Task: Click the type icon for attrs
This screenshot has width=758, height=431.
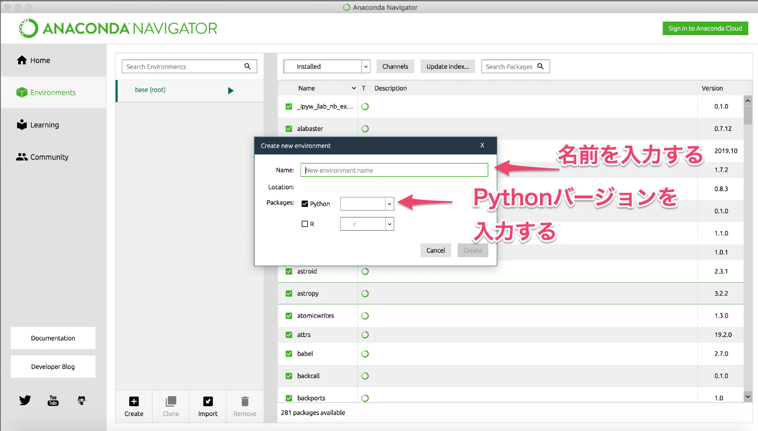Action: point(365,335)
